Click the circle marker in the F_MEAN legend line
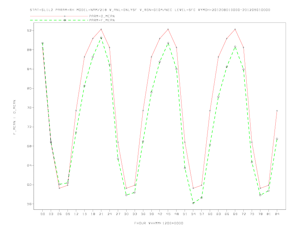 (65, 20)
